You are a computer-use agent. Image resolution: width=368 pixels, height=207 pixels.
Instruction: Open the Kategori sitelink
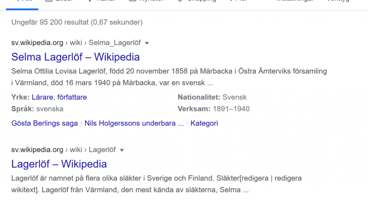click(x=204, y=123)
